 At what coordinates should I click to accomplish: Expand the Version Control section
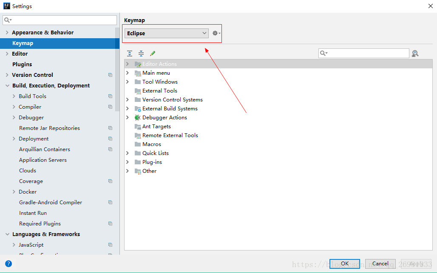[x=7, y=75]
